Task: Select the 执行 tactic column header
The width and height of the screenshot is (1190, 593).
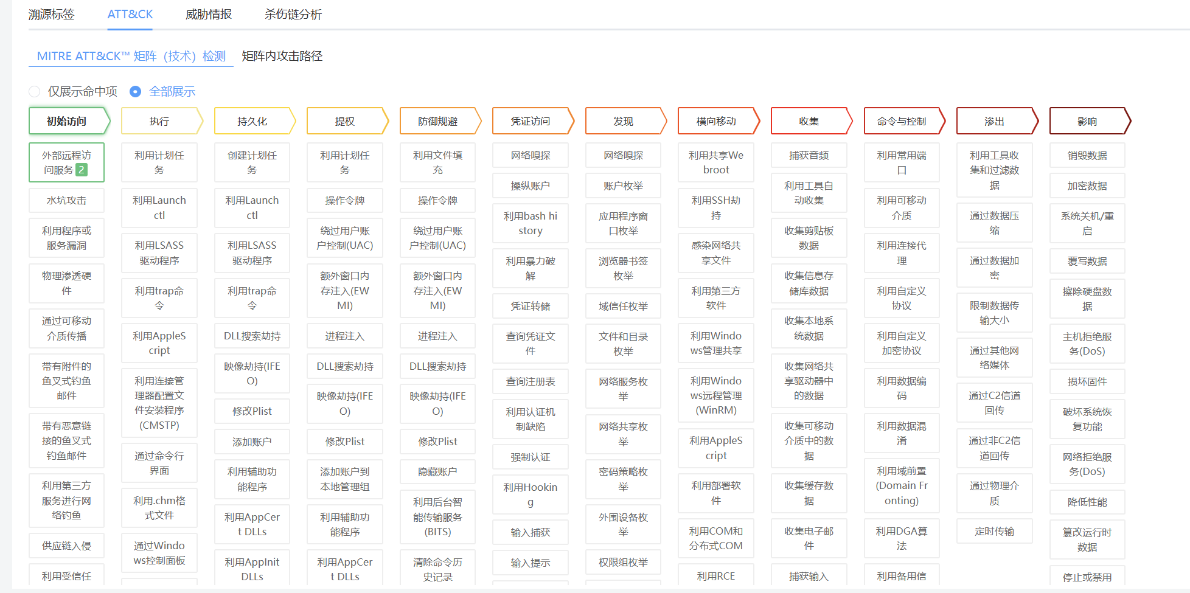Action: click(159, 121)
